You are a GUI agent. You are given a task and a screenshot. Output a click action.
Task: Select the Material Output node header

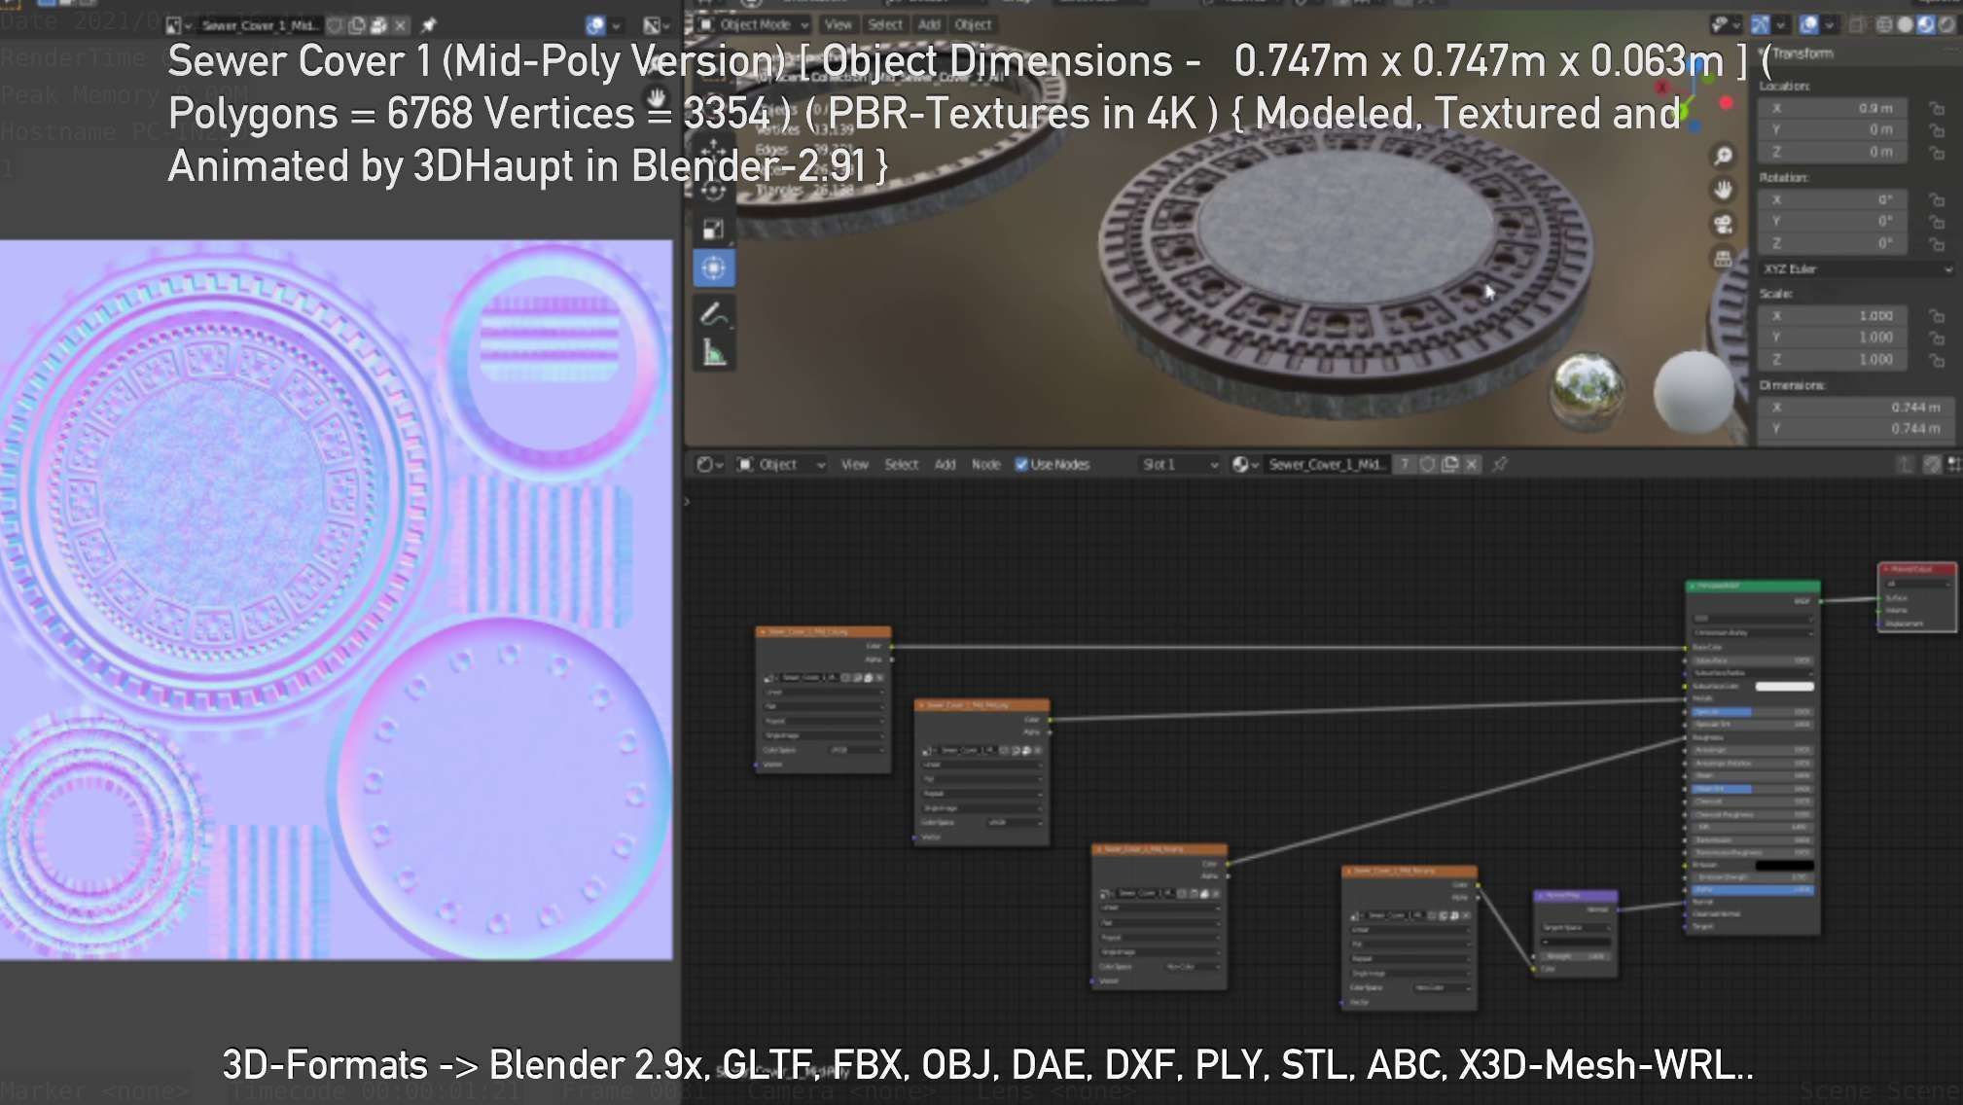1916,568
